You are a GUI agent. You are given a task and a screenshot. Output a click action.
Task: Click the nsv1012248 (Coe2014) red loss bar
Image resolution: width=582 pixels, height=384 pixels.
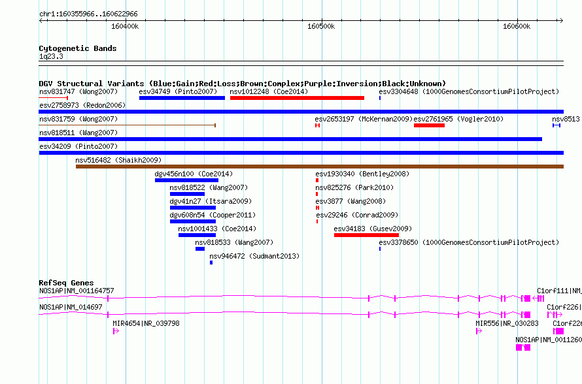(297, 98)
